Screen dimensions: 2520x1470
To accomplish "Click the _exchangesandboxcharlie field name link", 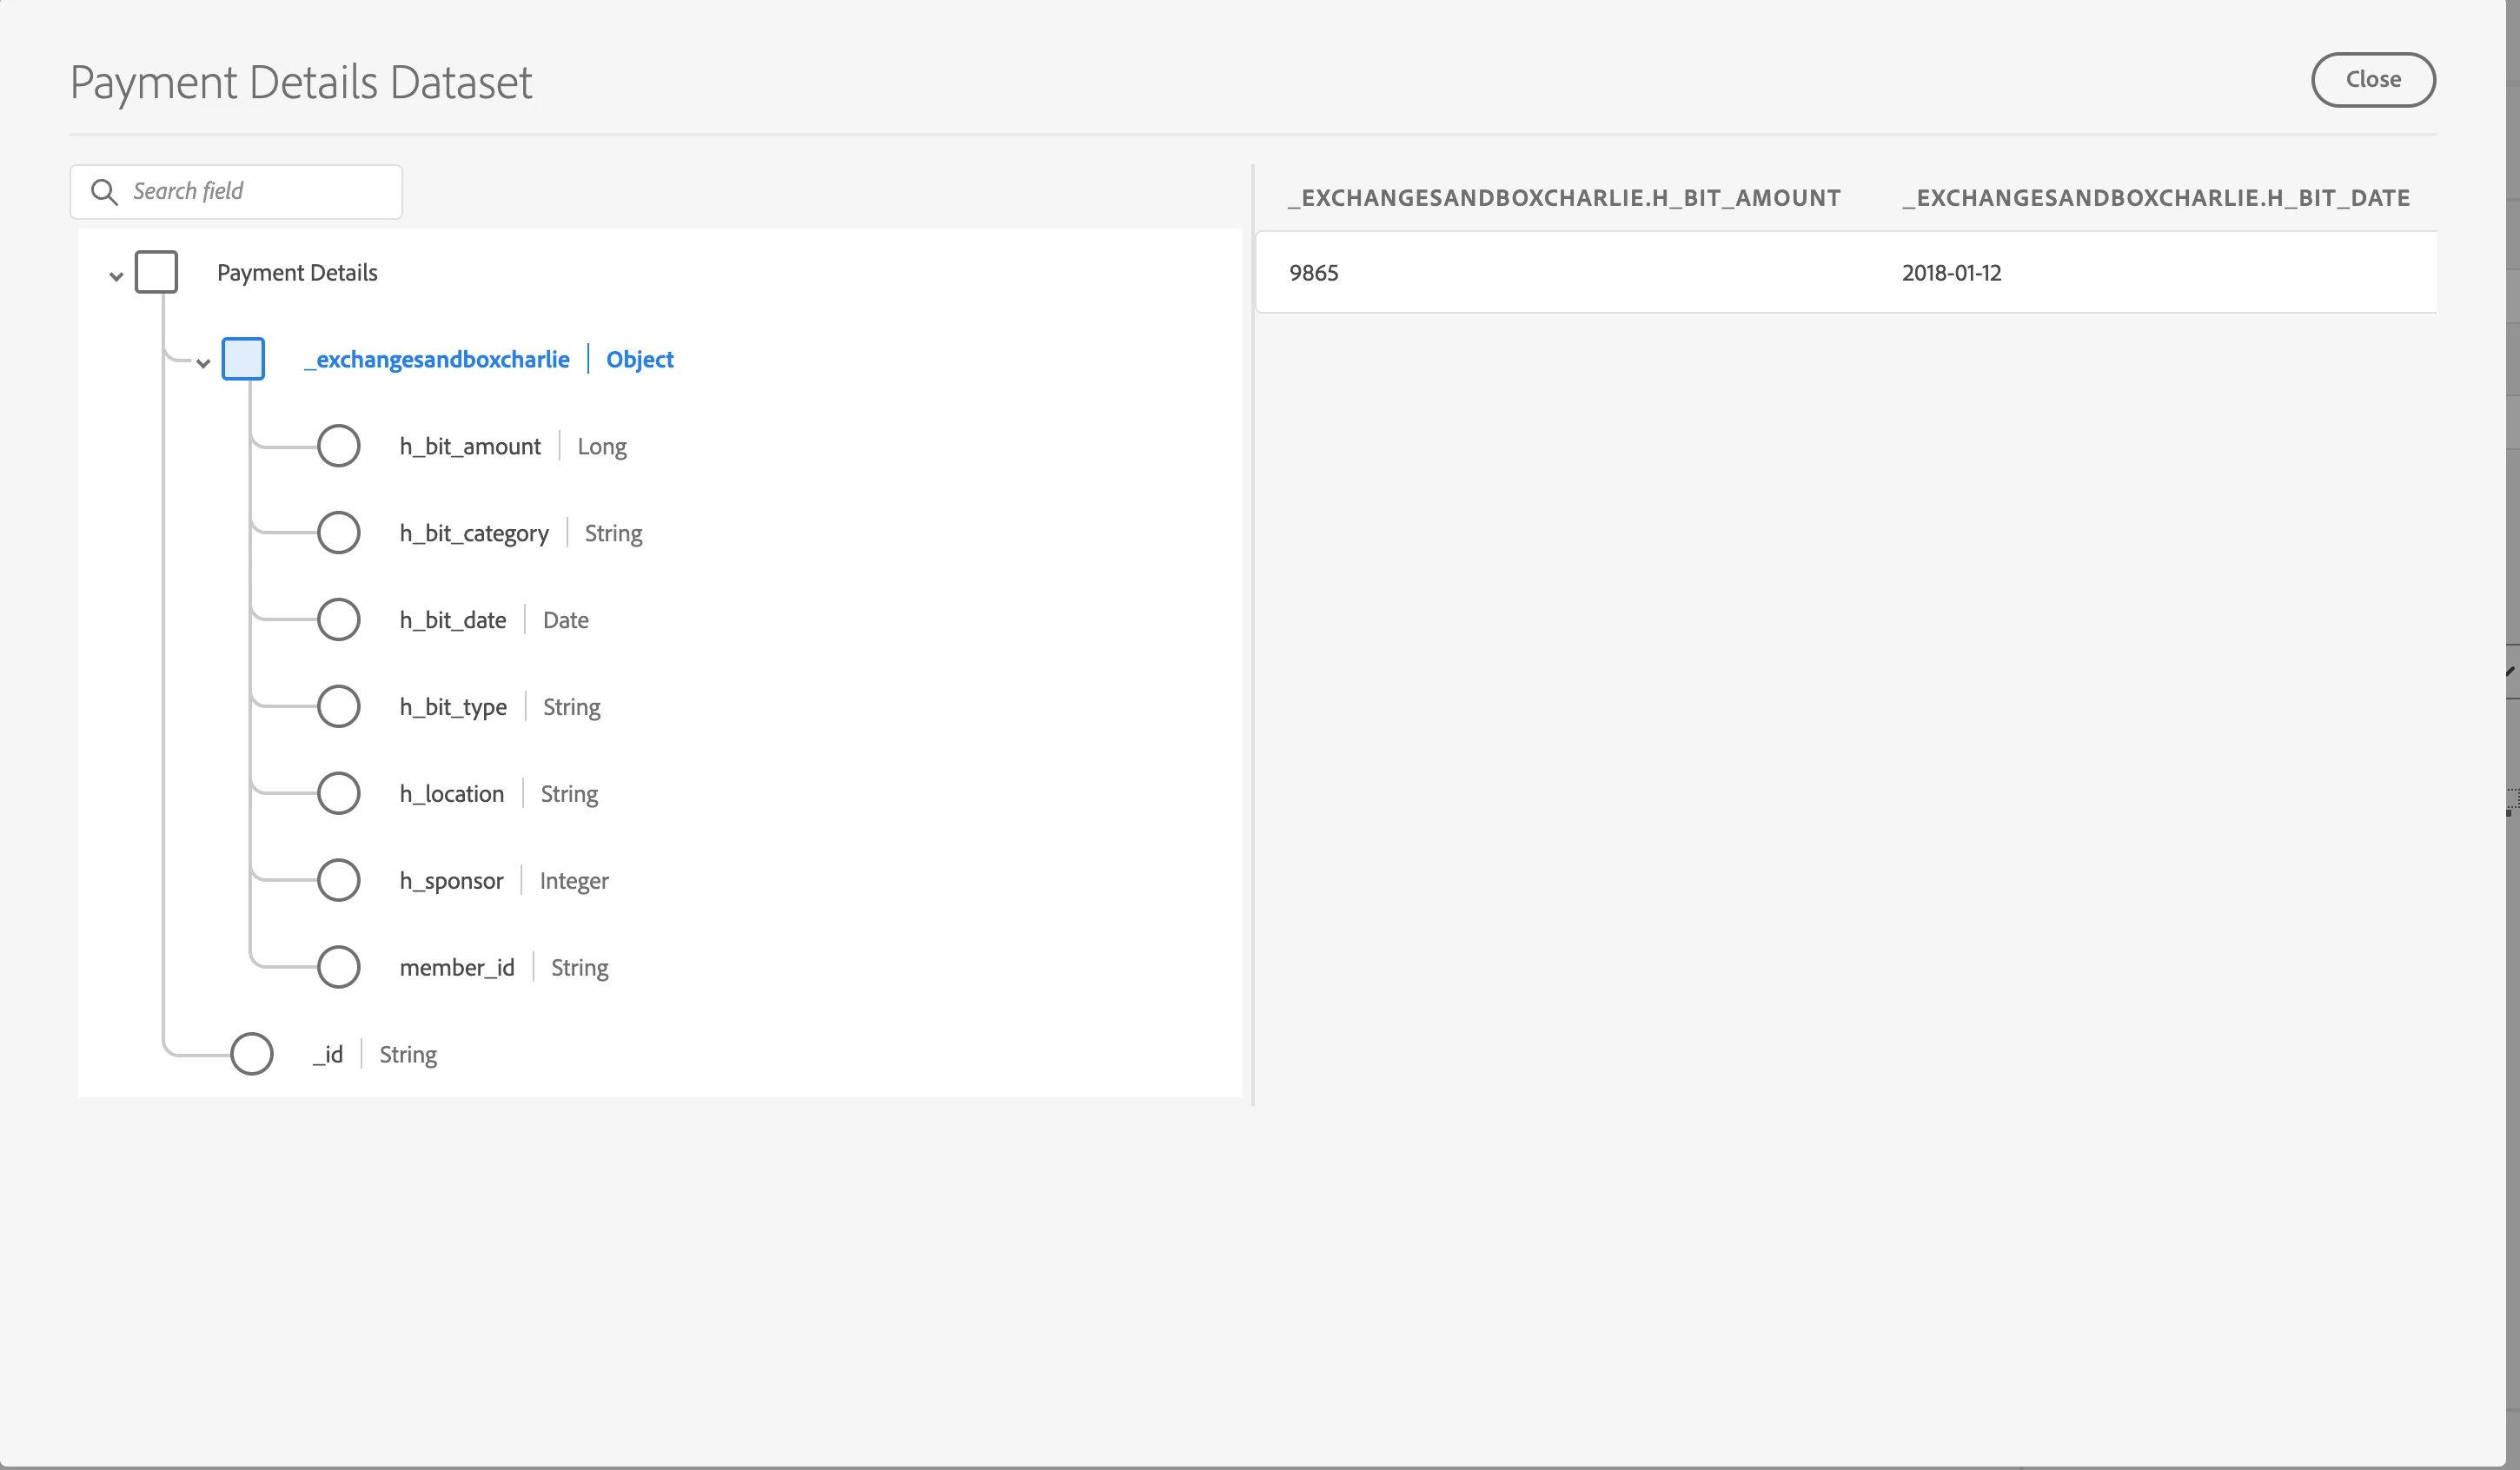I will coord(437,360).
